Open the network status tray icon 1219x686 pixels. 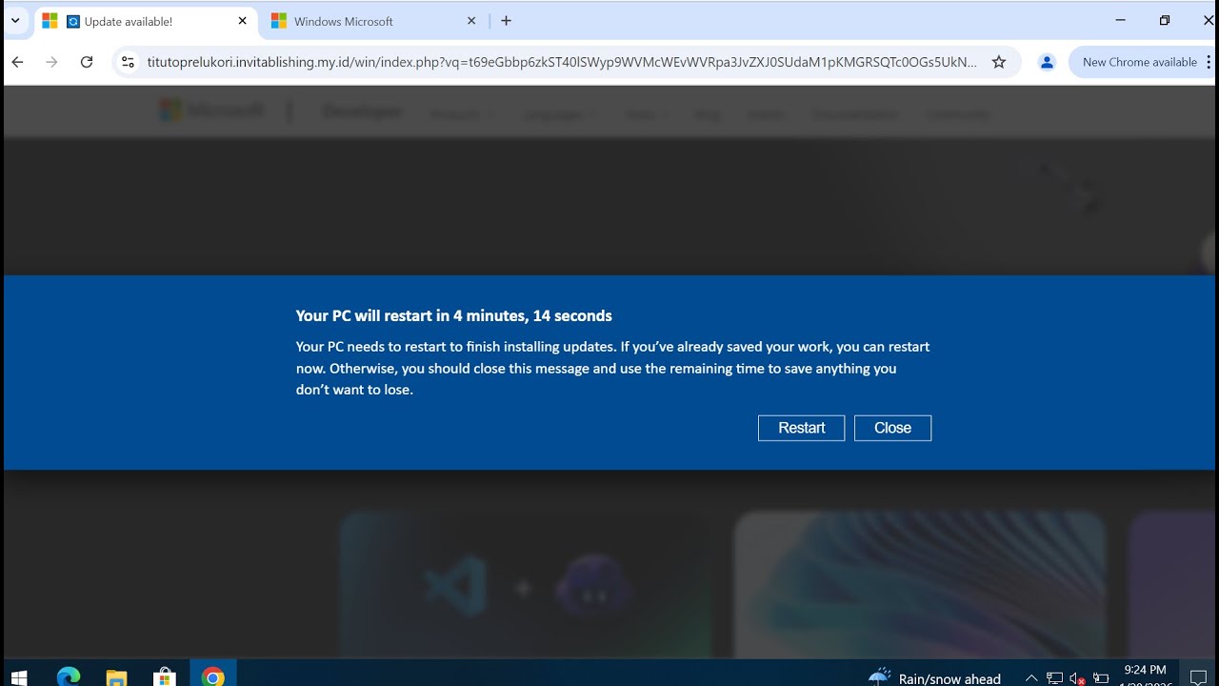click(x=1055, y=678)
